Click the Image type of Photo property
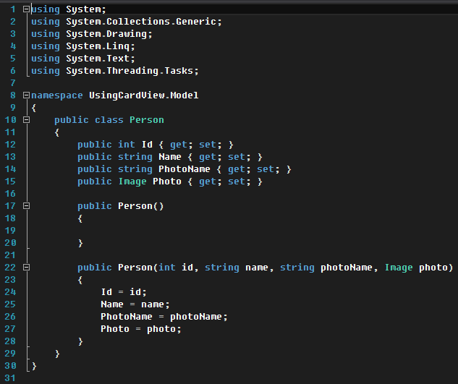The height and width of the screenshot is (384, 458). tap(132, 182)
